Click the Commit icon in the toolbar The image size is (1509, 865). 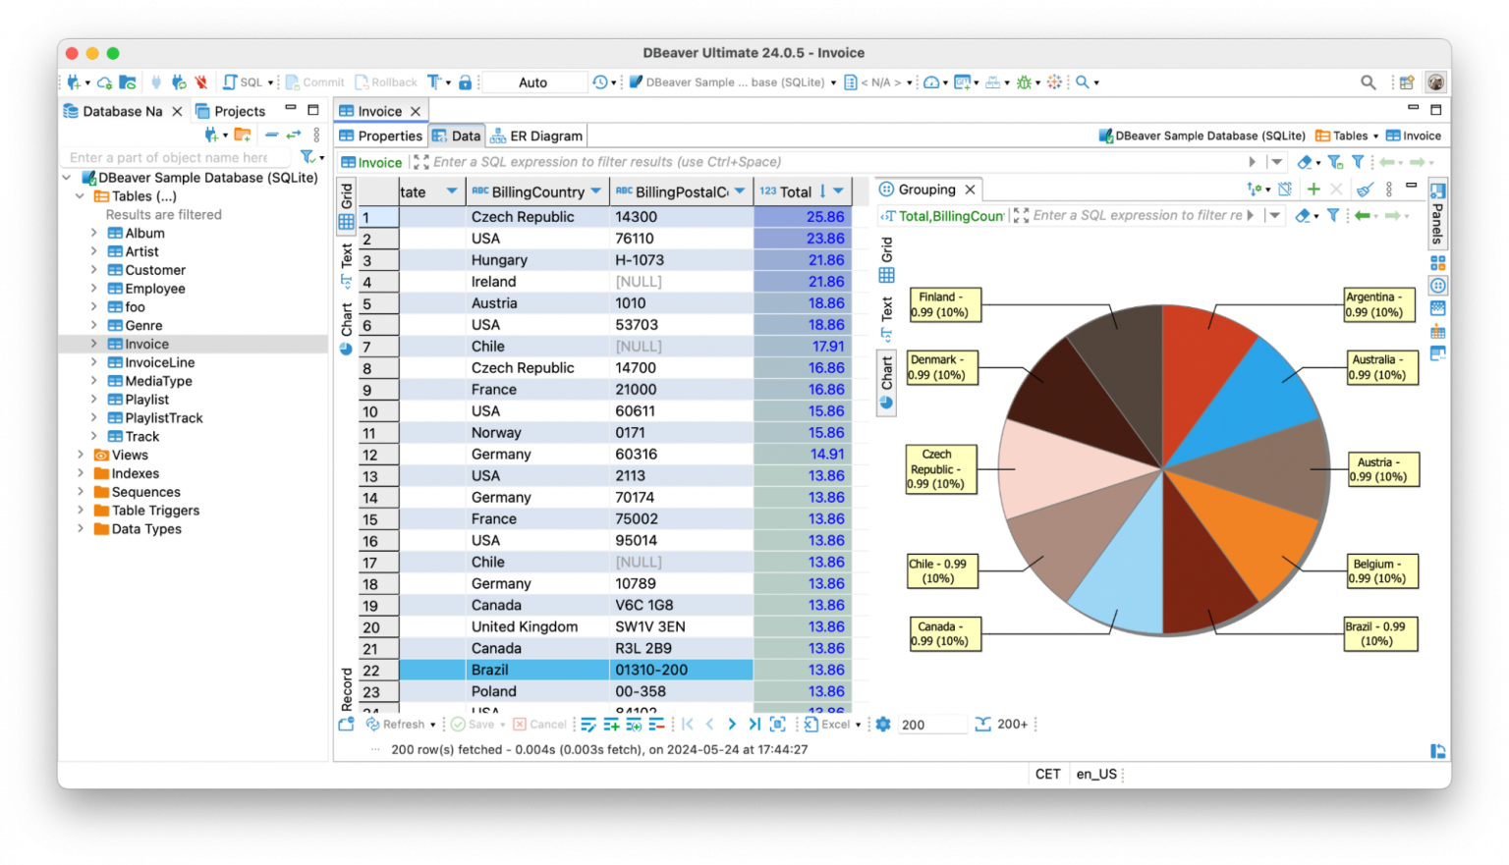(293, 81)
